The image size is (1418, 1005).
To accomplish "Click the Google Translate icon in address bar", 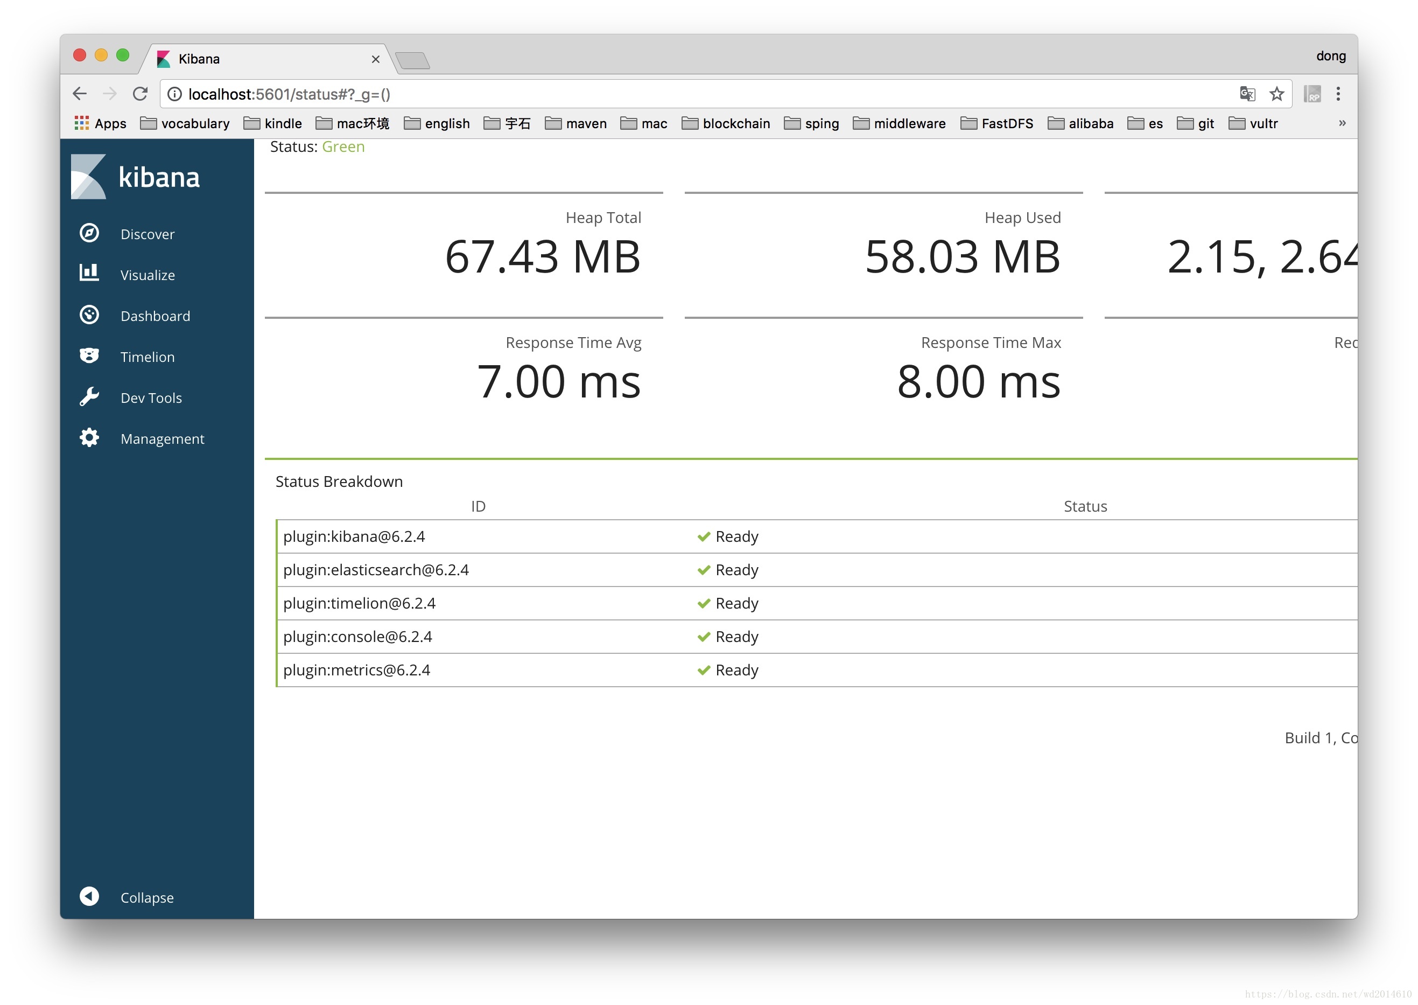I will [1247, 94].
